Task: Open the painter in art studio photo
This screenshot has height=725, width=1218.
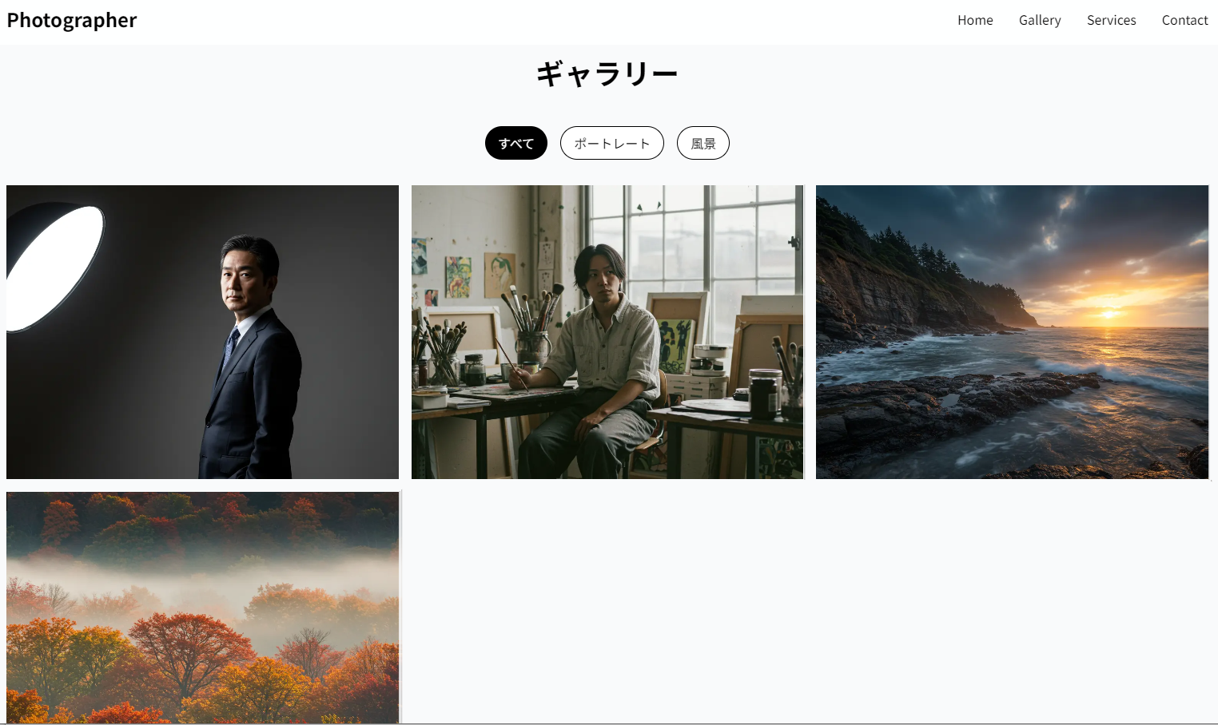Action: [607, 332]
